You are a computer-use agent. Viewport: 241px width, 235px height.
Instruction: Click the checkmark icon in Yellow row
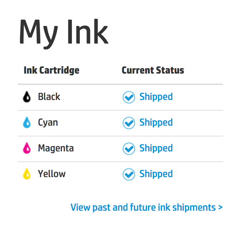point(129,174)
